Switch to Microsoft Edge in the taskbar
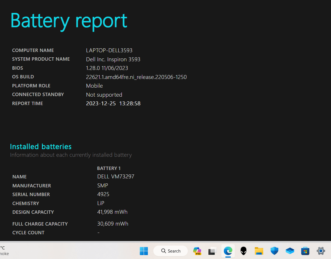331x259 pixels. (228, 251)
